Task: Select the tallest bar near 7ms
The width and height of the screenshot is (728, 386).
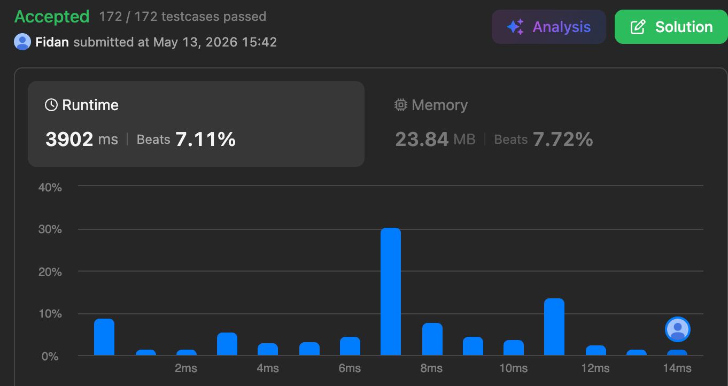Action: (x=391, y=291)
